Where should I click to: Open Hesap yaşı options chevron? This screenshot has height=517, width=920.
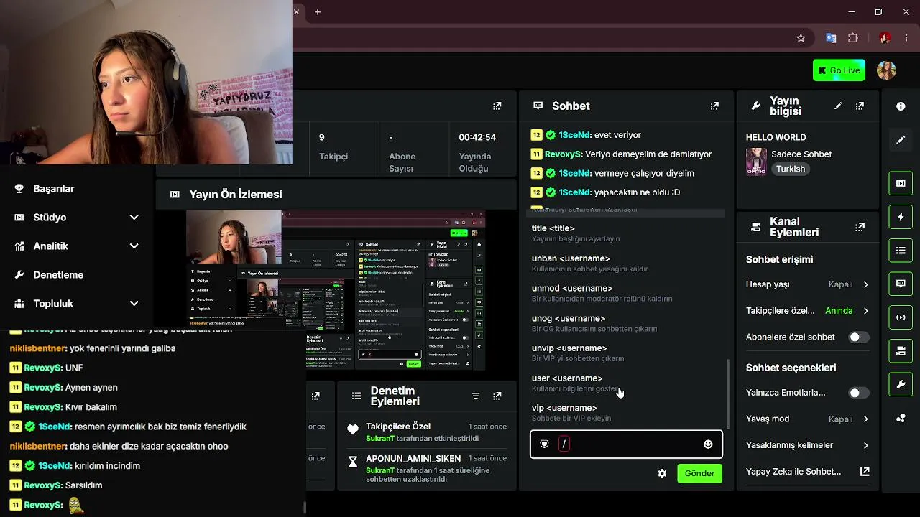(865, 284)
